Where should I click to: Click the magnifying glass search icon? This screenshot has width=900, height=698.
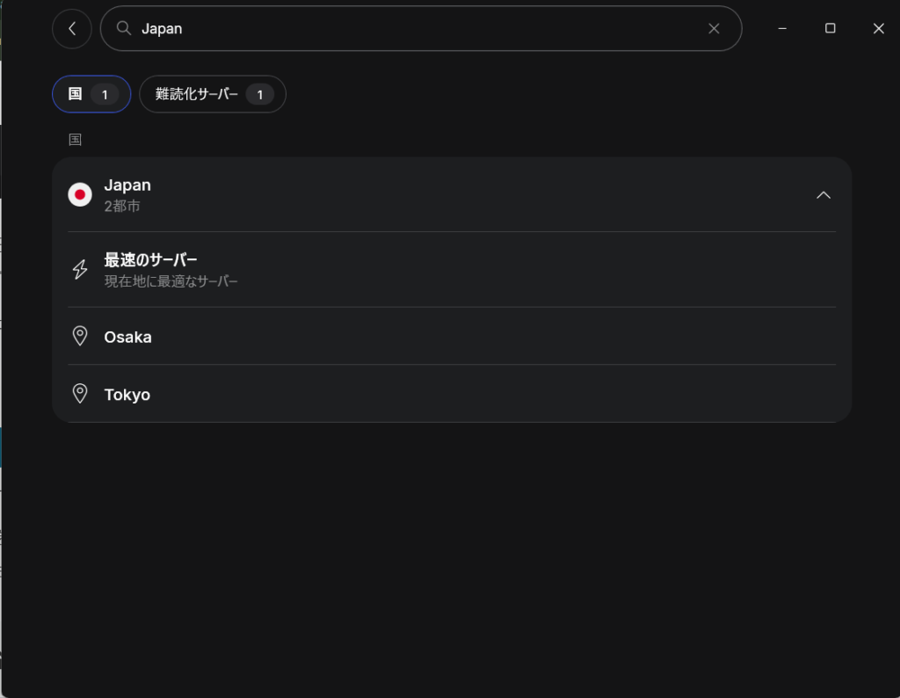click(123, 28)
